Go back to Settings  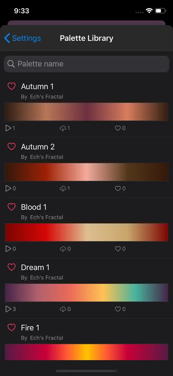[23, 38]
